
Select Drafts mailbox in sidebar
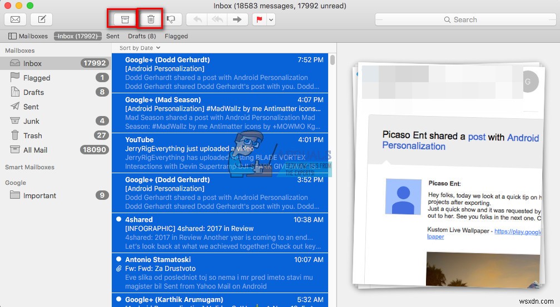tap(56, 92)
